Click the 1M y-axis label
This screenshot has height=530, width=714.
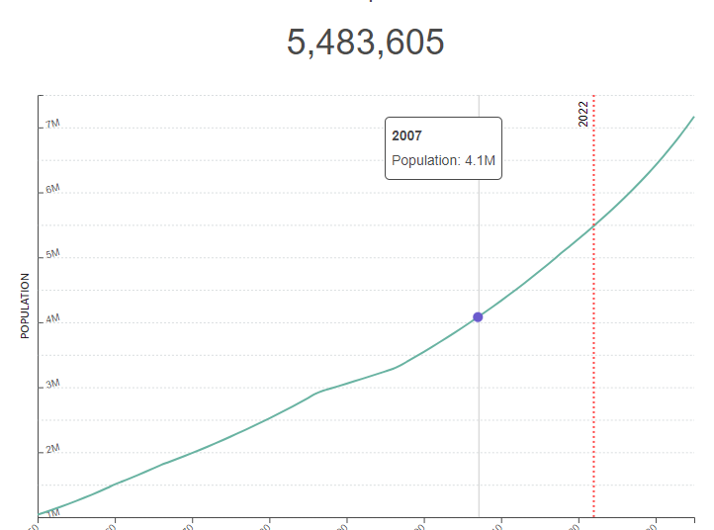pyautogui.click(x=52, y=512)
